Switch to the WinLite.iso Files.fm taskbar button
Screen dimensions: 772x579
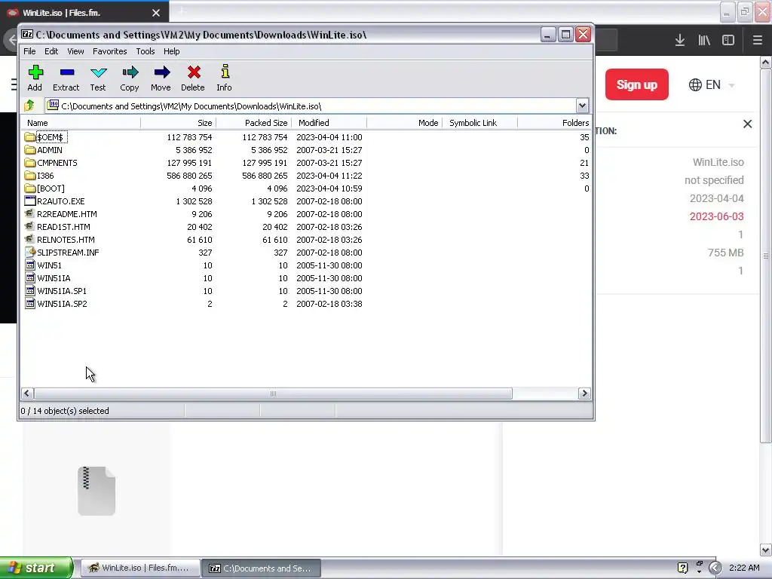(x=139, y=568)
